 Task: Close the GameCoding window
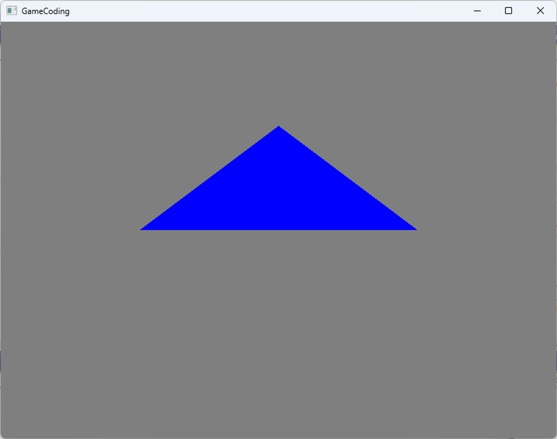540,11
